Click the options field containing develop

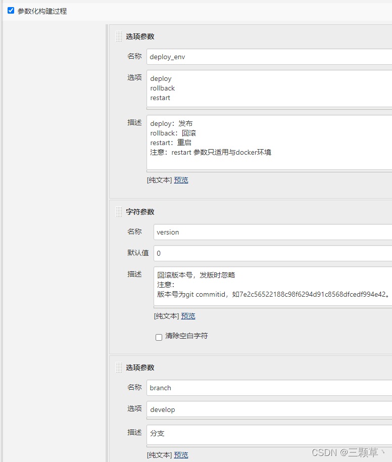pos(269,409)
